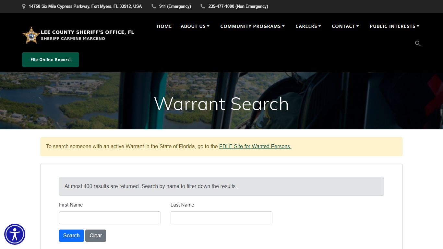443x249 pixels.
Task: Expand the About Us dropdown menu
Action: pos(195,26)
